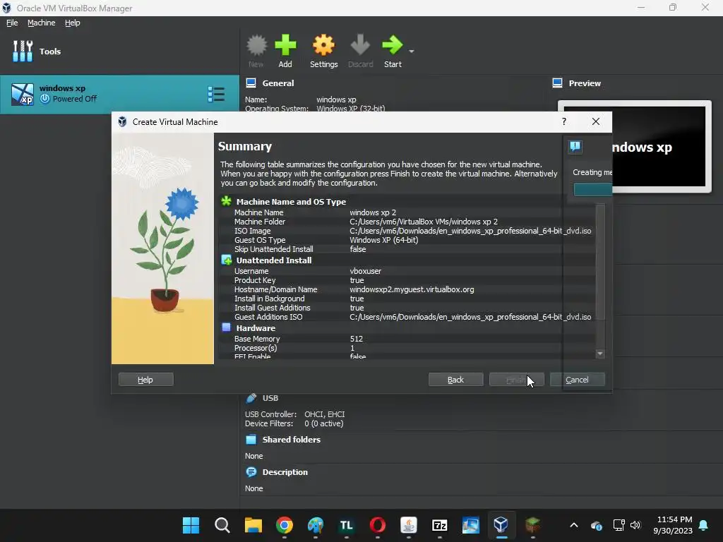Open the Windows Start menu
Image resolution: width=723 pixels, height=542 pixels.
click(x=191, y=525)
